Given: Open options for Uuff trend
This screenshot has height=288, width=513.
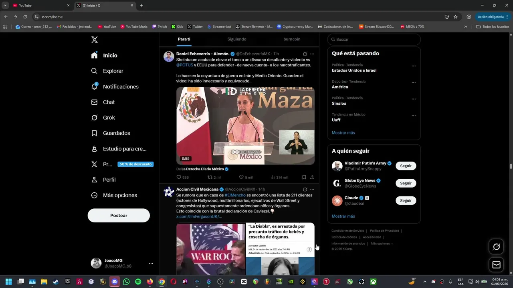Looking at the screenshot, I should pyautogui.click(x=414, y=116).
